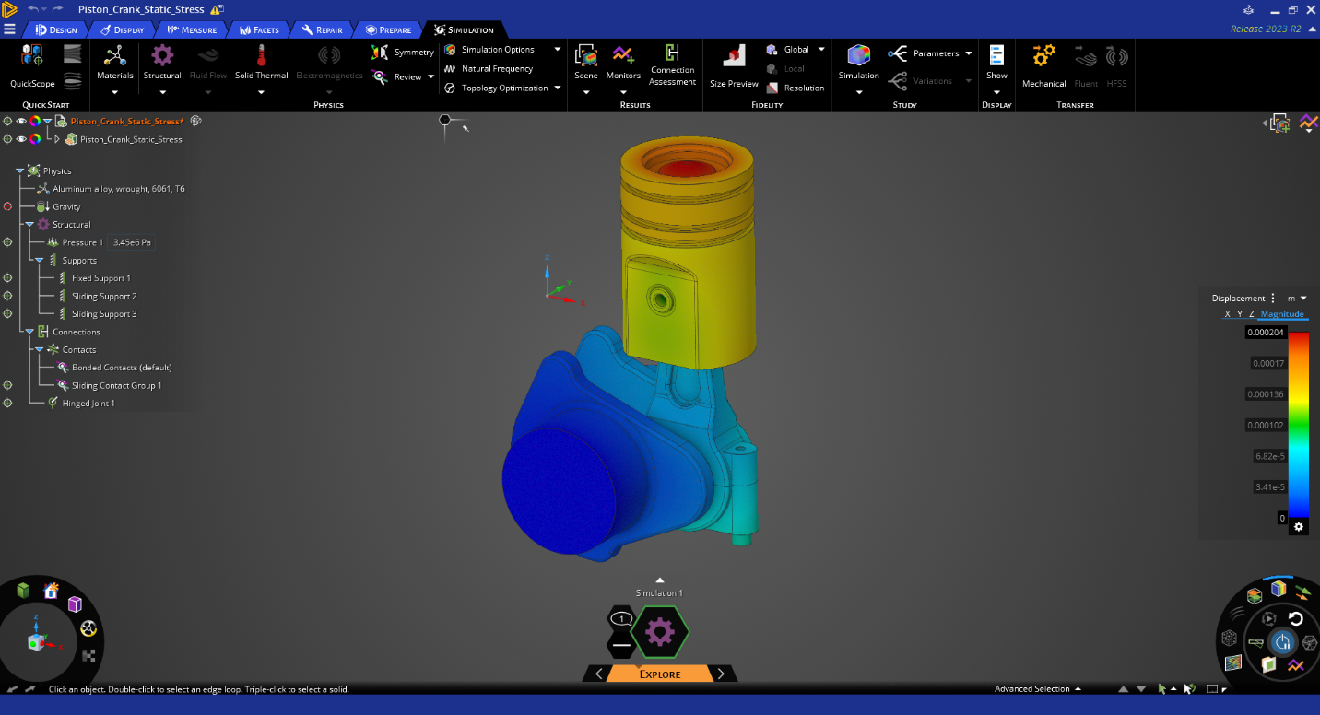Screen dimensions: 1320x715
Task: Open the Prepare tab
Action: click(388, 29)
